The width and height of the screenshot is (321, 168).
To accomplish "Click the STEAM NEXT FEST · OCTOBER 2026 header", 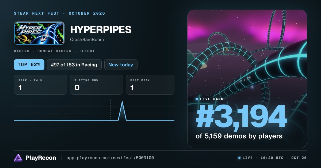I will click(59, 13).
